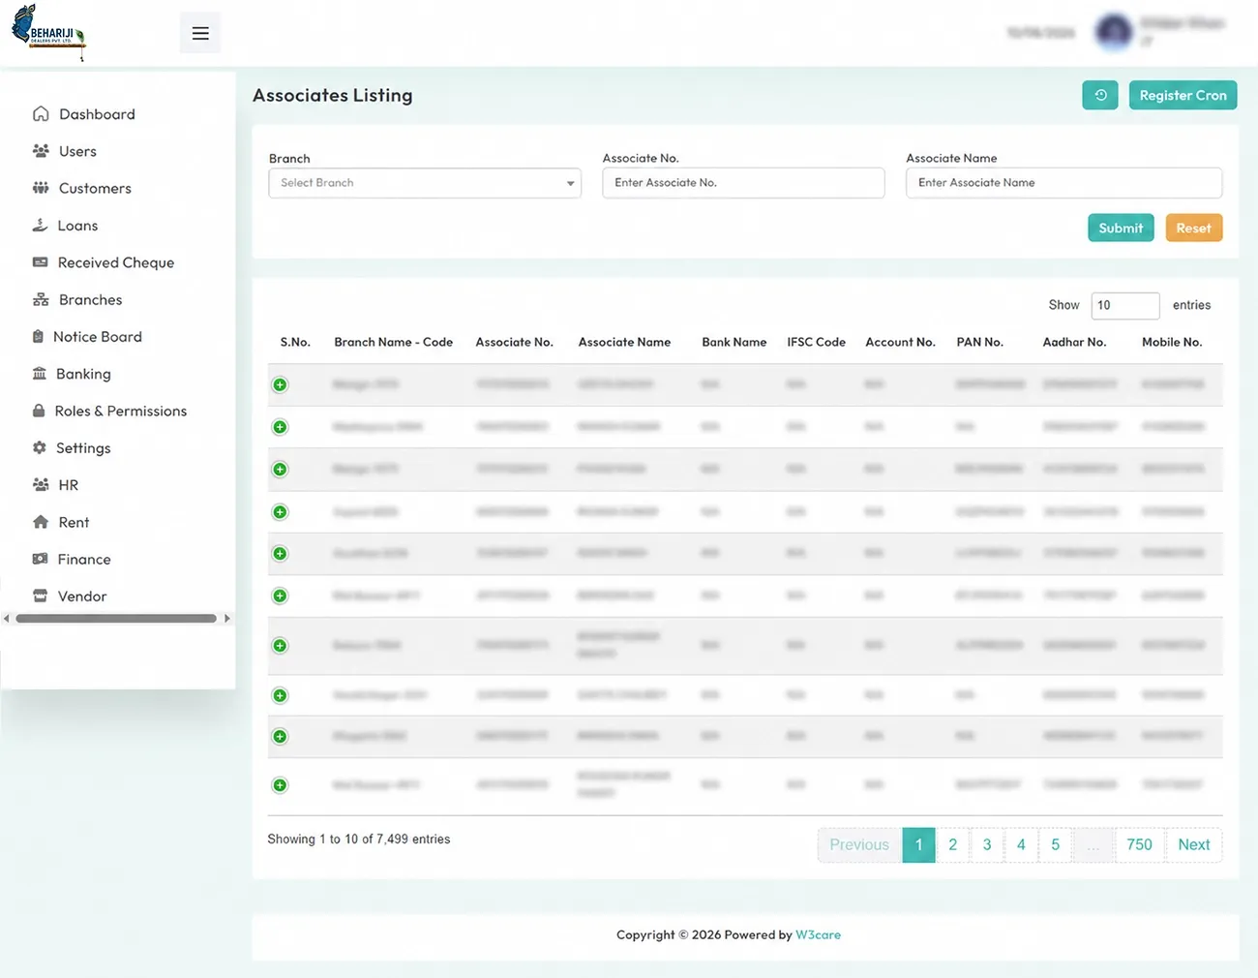Go to page 3

click(x=987, y=844)
